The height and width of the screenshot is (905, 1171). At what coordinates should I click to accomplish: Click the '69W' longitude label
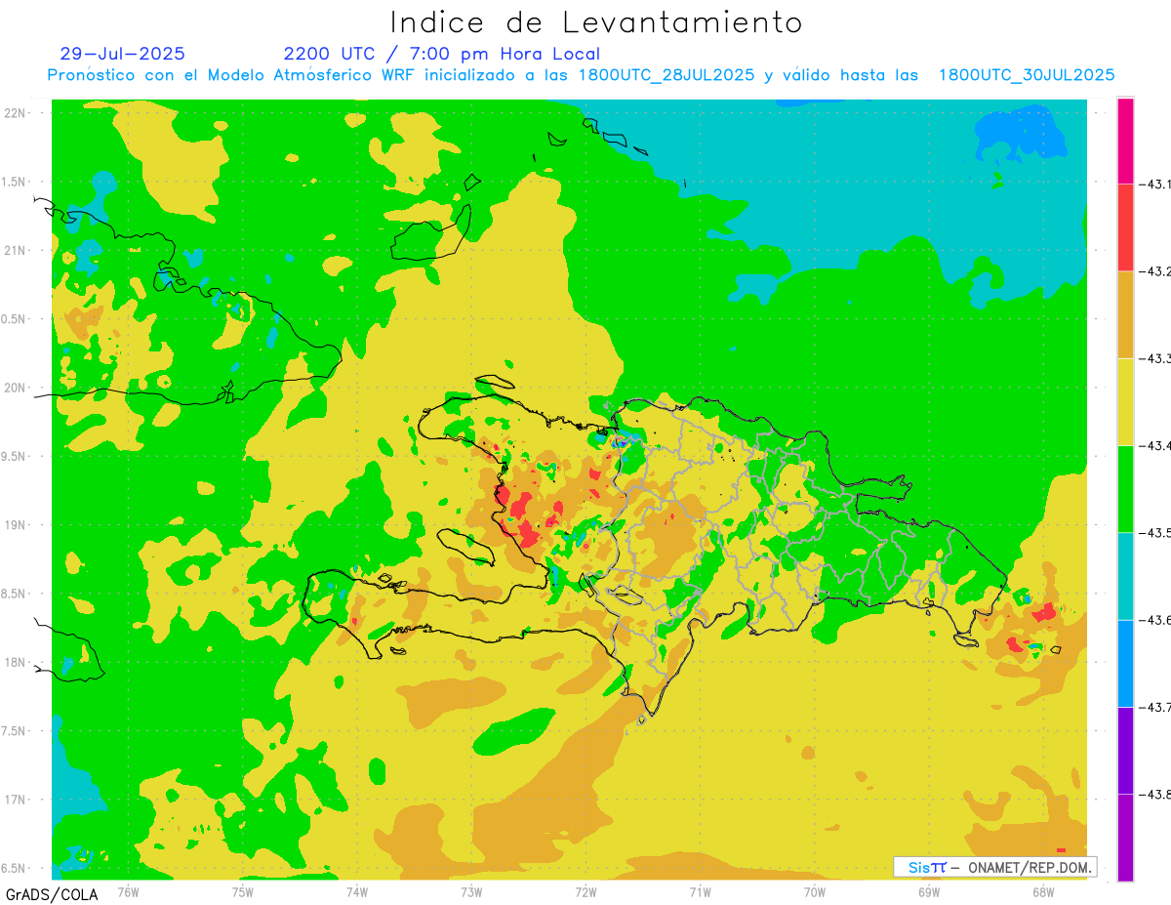(x=929, y=891)
